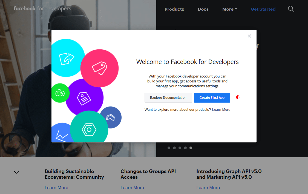Screen dimensions: 308x194
Task: Select the fifth highlighted carousel dot
Action: [191, 148]
